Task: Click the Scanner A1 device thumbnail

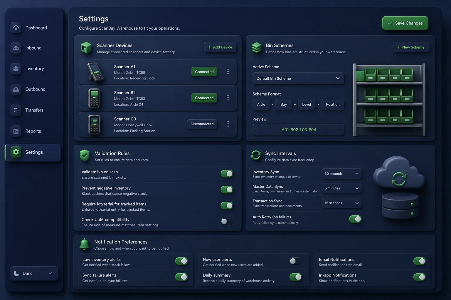Action: pyautogui.click(x=95, y=72)
